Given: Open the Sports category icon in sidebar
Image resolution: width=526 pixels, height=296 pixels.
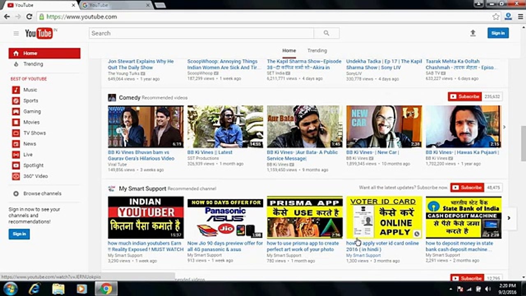Looking at the screenshot, I should pyautogui.click(x=16, y=101).
